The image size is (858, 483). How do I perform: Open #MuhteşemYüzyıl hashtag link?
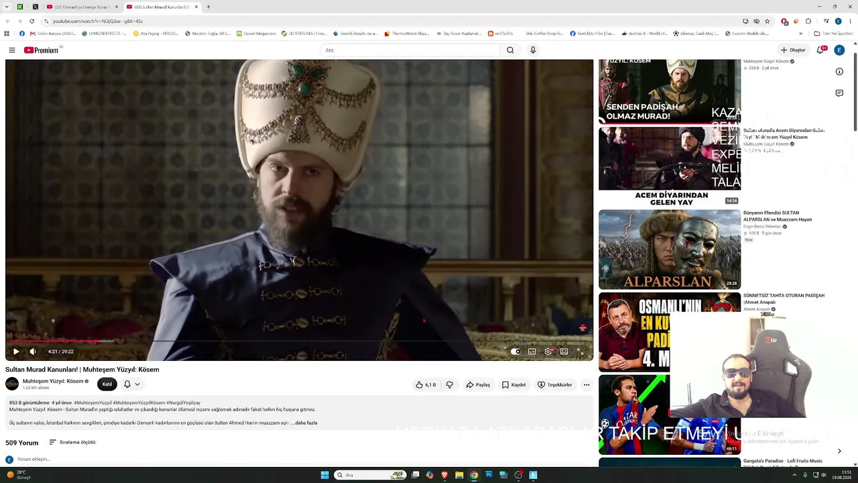pyautogui.click(x=93, y=403)
